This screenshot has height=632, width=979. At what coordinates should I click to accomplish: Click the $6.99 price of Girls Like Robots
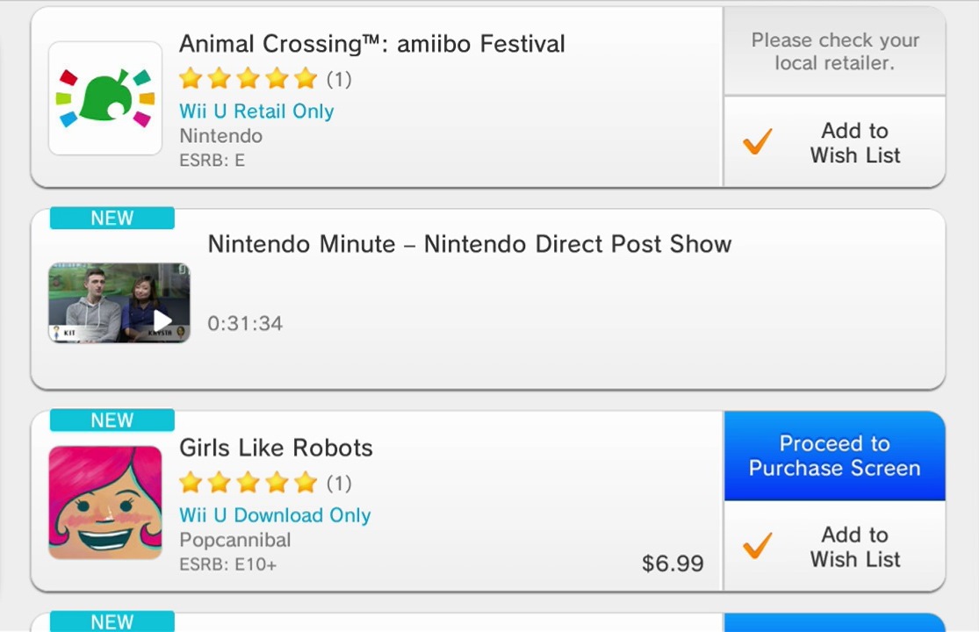tap(673, 564)
